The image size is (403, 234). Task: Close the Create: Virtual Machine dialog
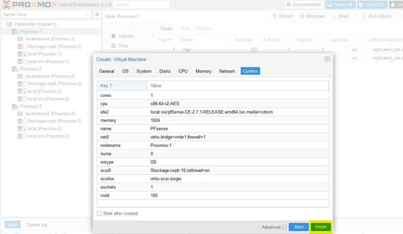point(327,59)
